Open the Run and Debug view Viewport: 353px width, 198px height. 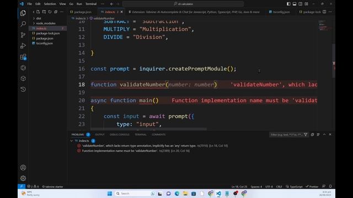(x=23, y=46)
